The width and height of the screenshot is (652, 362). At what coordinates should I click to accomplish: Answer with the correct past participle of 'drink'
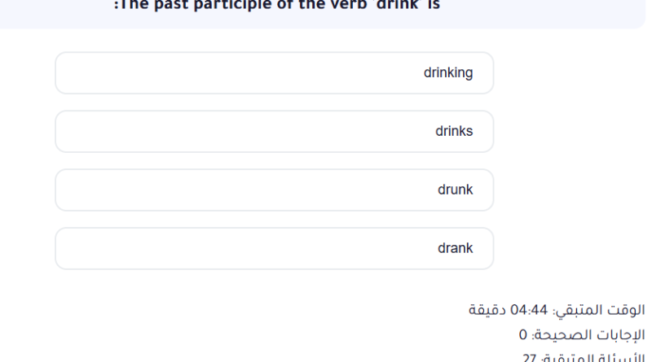tap(275, 190)
